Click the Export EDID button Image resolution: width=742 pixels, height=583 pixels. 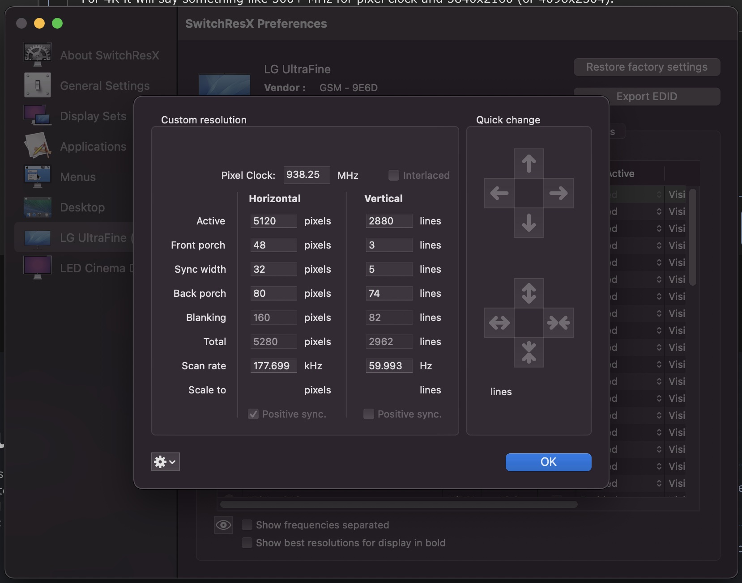pos(647,97)
